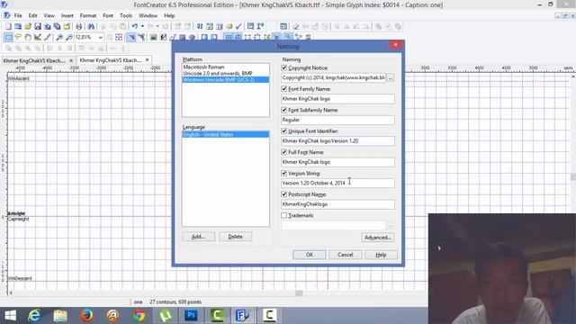This screenshot has width=576, height=324.
Task: Select the lasso selection tool
Action: [x=18, y=37]
